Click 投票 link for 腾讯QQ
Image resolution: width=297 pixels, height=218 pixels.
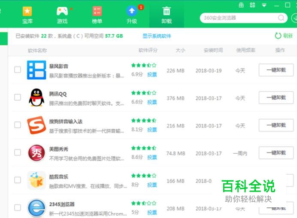click(152, 102)
